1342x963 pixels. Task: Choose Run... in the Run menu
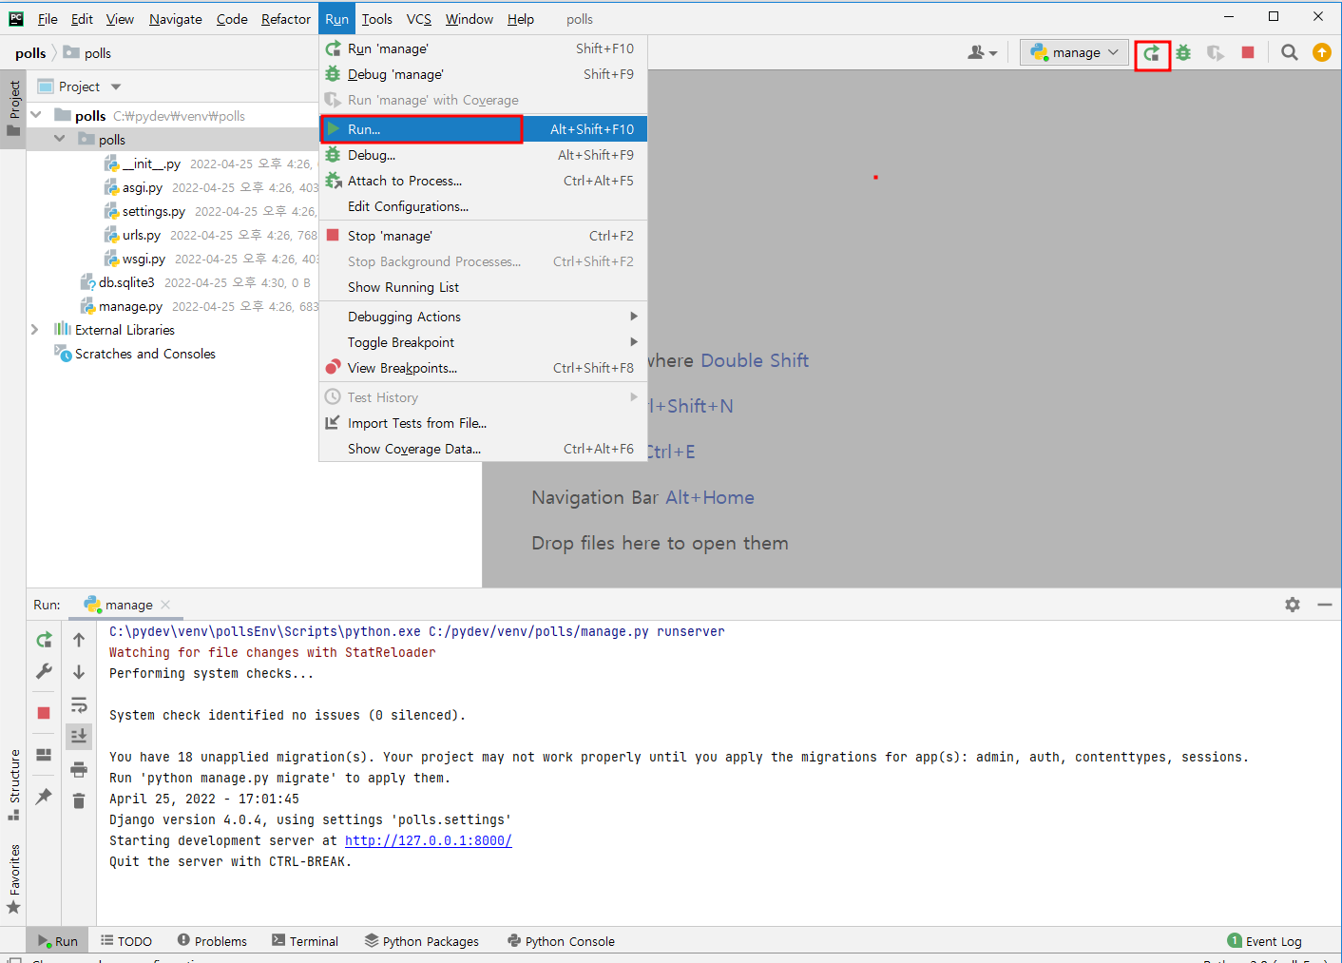pos(483,129)
